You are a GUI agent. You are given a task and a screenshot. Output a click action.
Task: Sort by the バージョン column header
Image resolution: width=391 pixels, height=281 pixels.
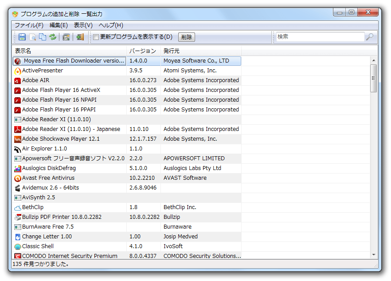tap(144, 51)
